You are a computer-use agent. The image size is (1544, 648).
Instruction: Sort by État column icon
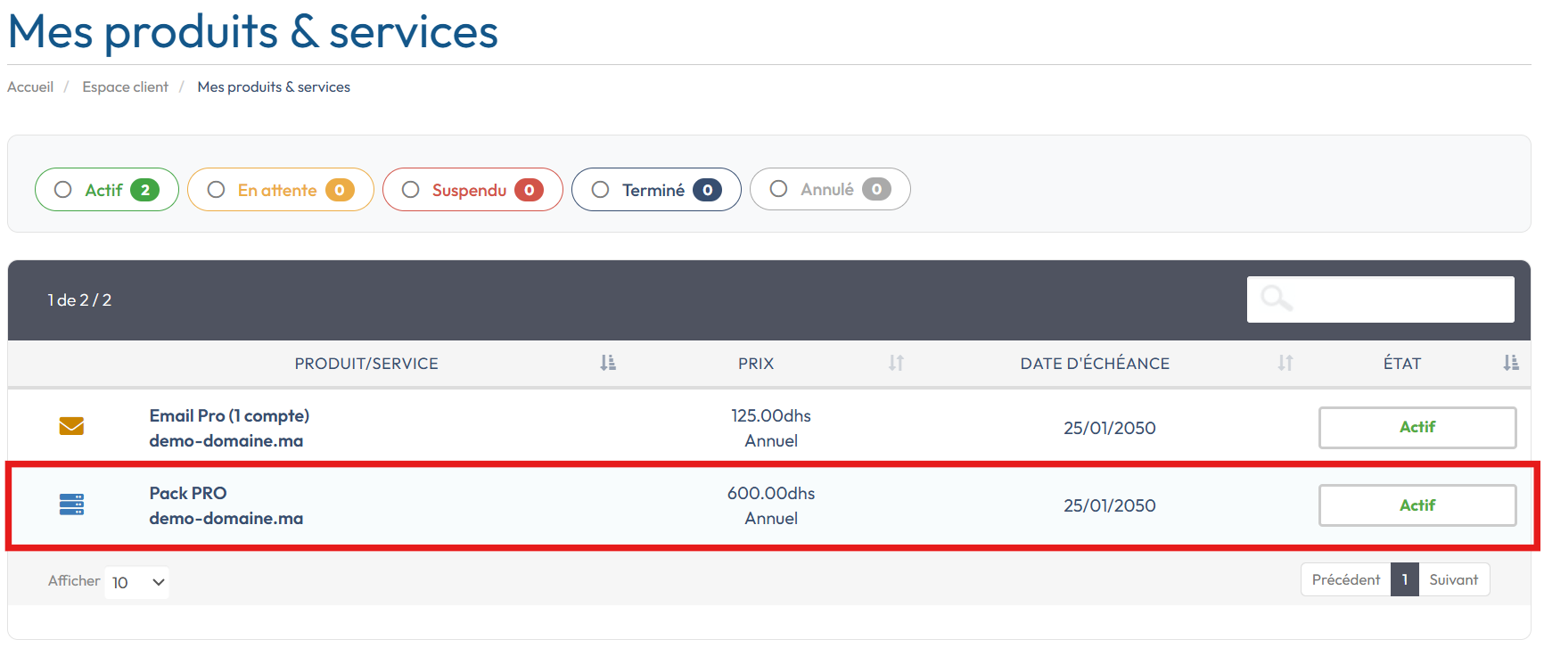point(1510,363)
